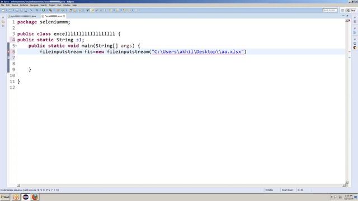358x201 pixels.
Task: Click the green Run button in toolbar
Action: [x=44, y=10]
